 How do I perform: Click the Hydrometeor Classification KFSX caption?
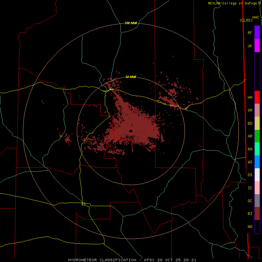[132, 260]
